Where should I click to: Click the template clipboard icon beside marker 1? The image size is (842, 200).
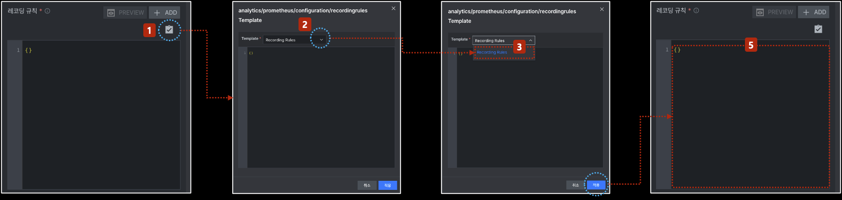(169, 29)
